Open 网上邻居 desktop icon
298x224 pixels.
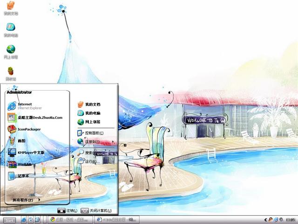pos(11,52)
